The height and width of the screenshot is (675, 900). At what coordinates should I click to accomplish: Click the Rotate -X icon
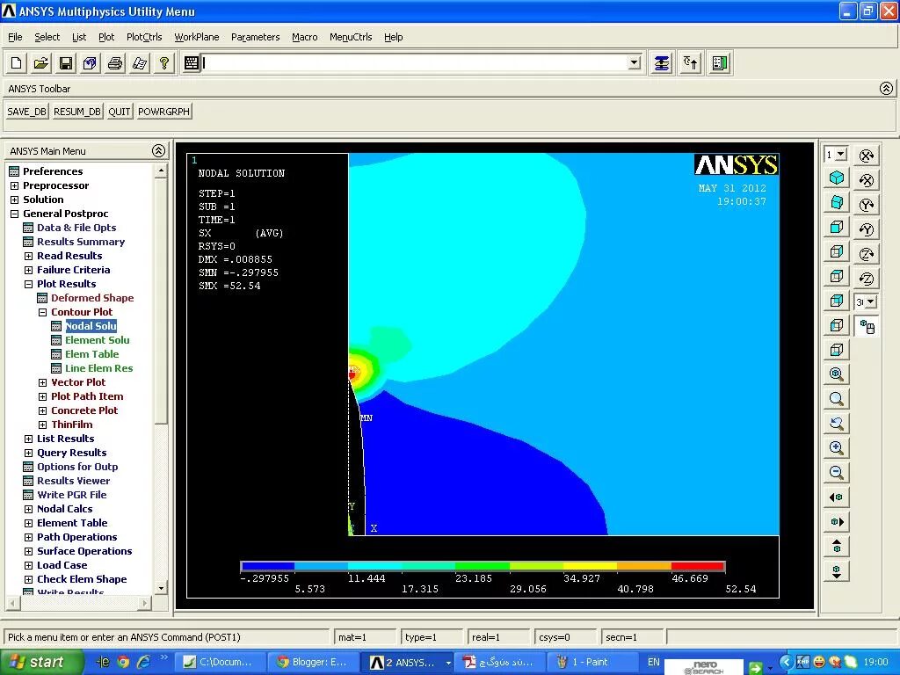pyautogui.click(x=867, y=180)
